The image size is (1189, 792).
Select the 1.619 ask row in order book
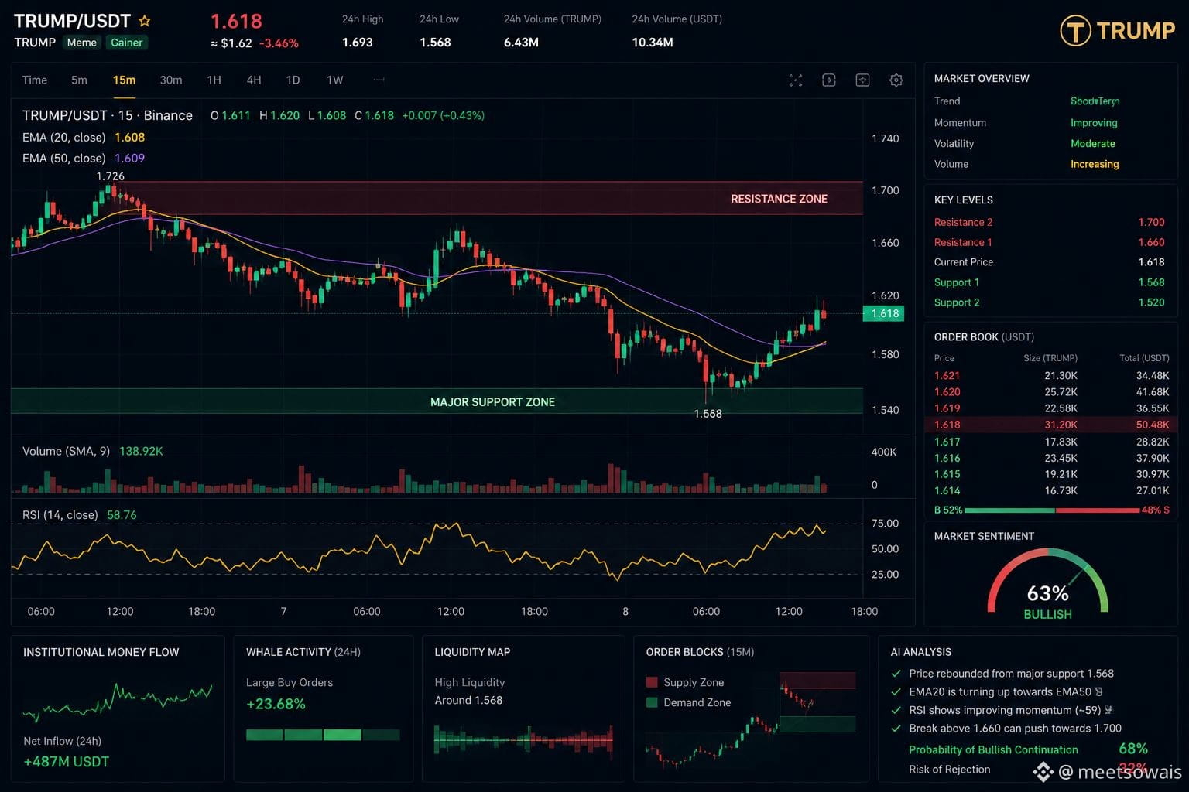tap(1051, 408)
